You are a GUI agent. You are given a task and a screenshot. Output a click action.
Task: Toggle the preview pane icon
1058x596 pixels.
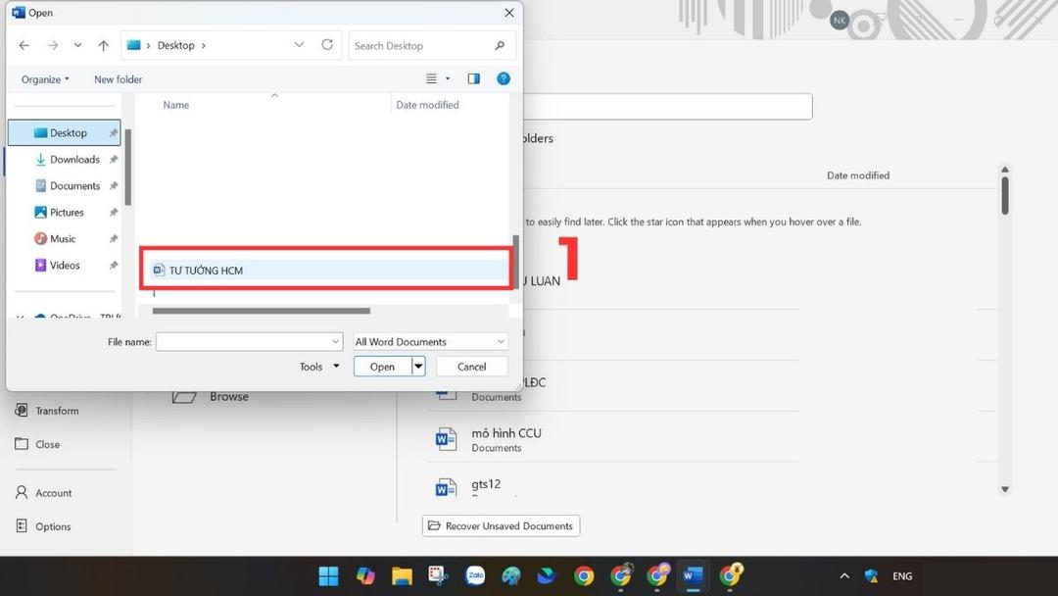473,78
